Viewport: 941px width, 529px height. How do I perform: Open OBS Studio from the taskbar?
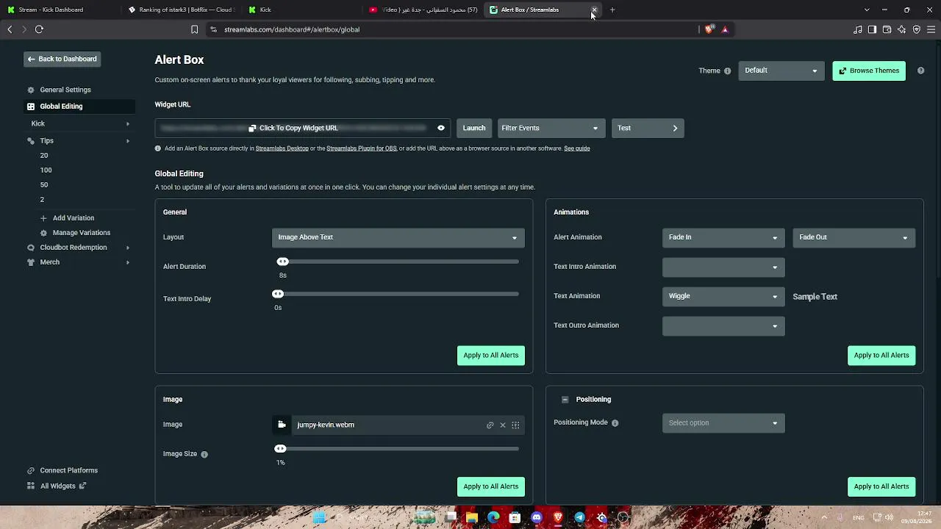[623, 517]
